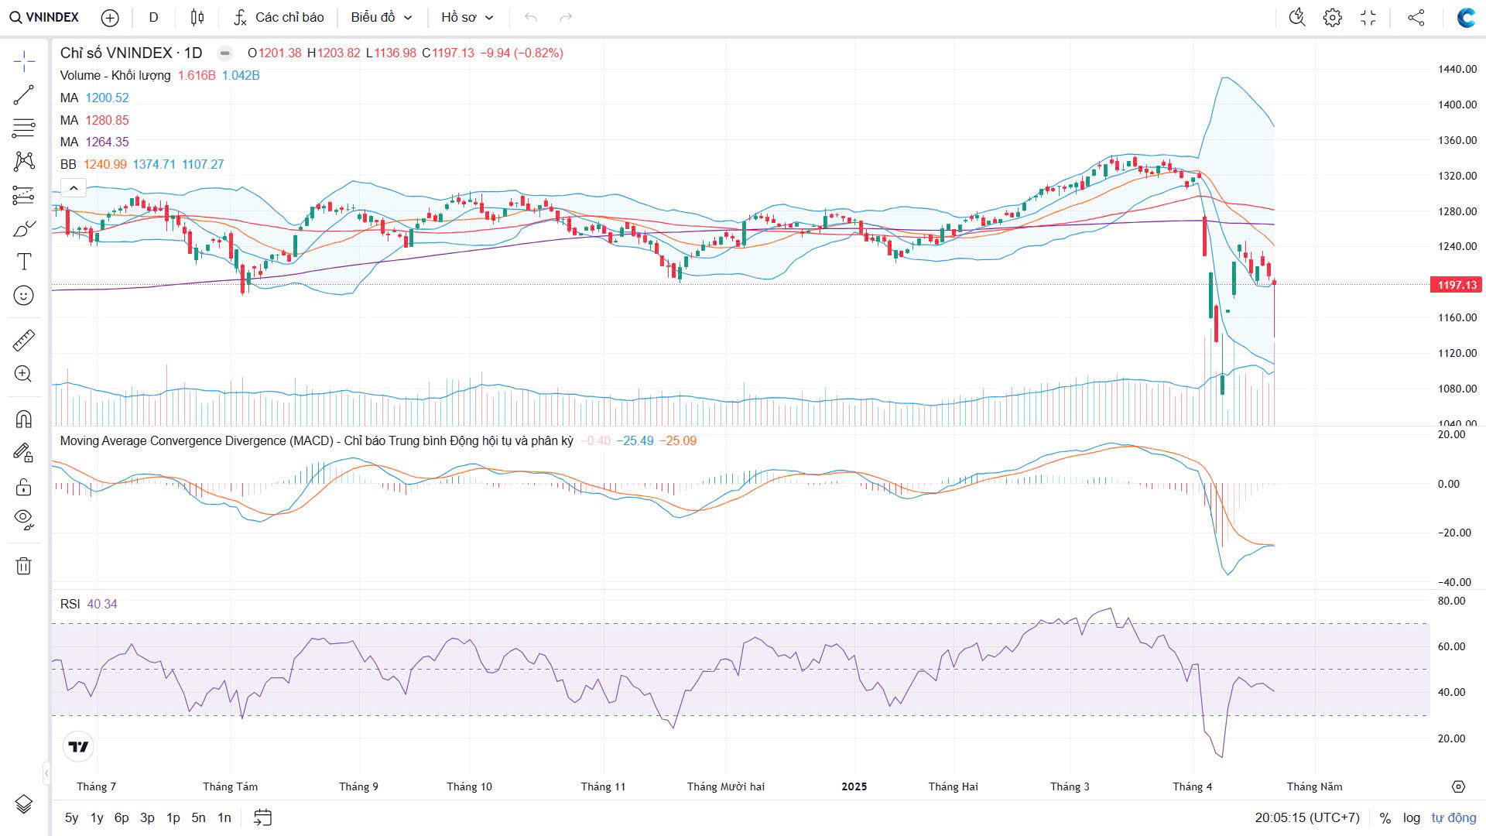
Task: Open the Hồ sơ dropdown
Action: click(467, 17)
